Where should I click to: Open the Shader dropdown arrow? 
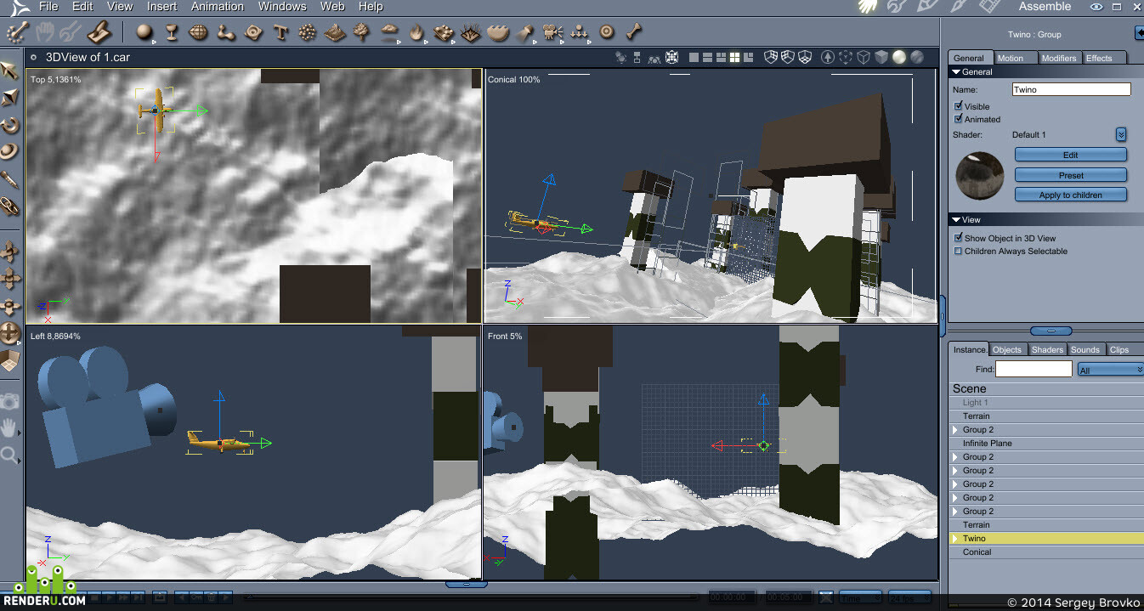(1121, 134)
